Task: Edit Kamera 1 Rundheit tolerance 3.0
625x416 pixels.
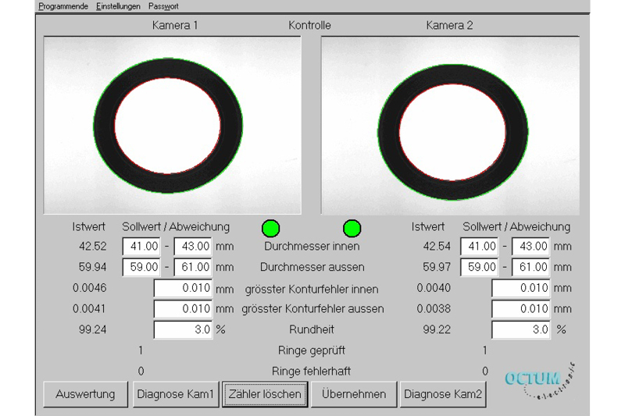Action: [x=183, y=329]
